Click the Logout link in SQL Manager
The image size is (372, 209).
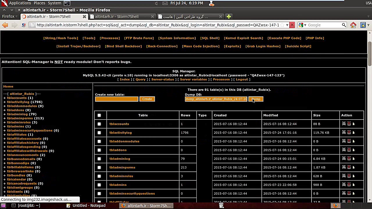242,79
